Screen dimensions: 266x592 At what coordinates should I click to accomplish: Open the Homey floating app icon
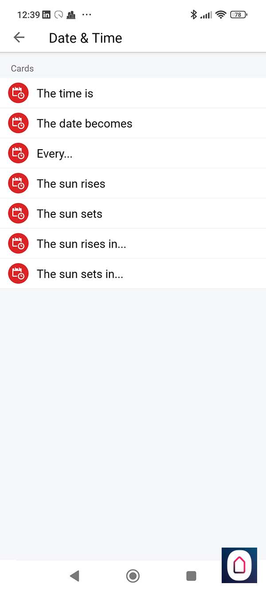click(239, 565)
